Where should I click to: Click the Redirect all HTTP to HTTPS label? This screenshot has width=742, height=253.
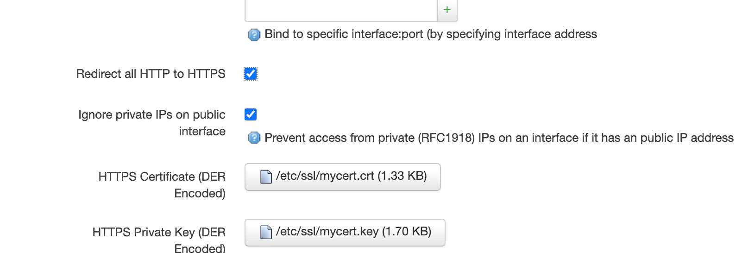tap(151, 74)
